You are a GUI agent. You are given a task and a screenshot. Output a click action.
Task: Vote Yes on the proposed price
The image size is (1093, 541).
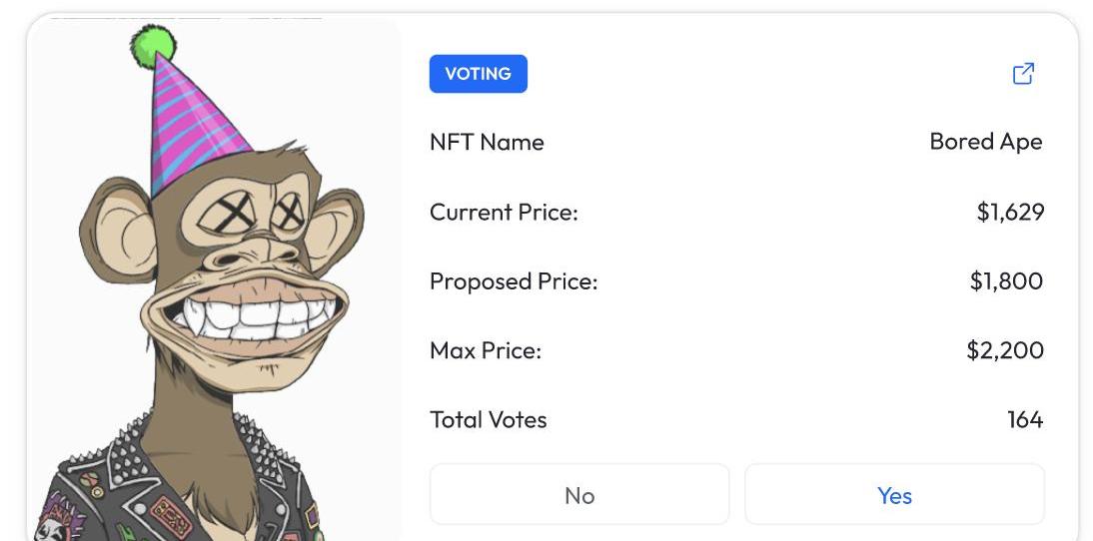coord(894,495)
